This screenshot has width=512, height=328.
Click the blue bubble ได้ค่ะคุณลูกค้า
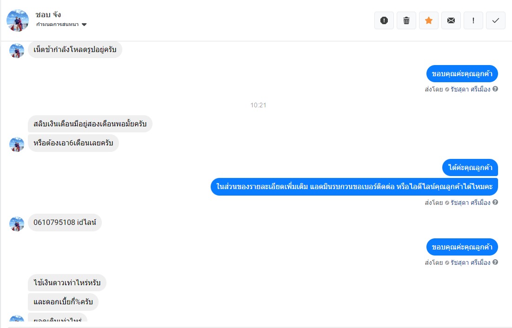[470, 167]
